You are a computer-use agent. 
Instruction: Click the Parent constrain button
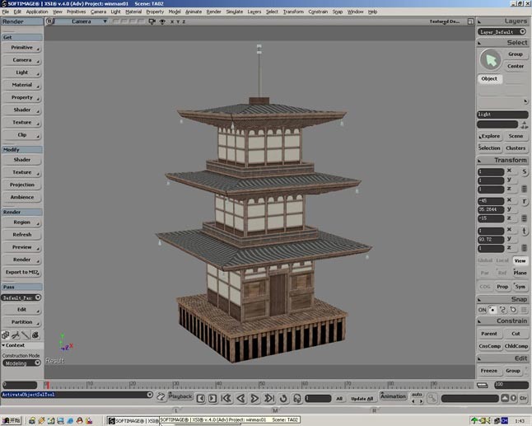click(489, 334)
